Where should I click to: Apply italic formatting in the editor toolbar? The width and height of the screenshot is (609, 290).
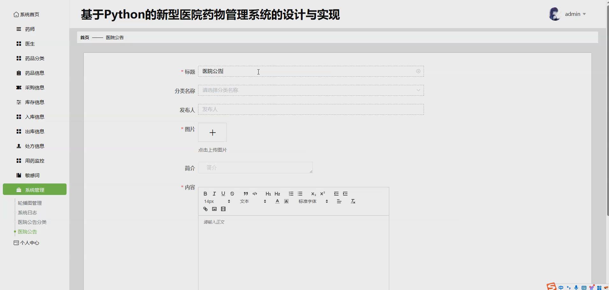click(x=214, y=194)
